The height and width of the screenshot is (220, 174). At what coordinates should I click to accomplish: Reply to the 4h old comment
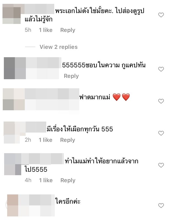pyautogui.click(x=68, y=180)
